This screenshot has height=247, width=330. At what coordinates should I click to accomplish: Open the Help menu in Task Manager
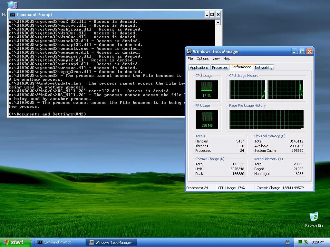(x=227, y=59)
